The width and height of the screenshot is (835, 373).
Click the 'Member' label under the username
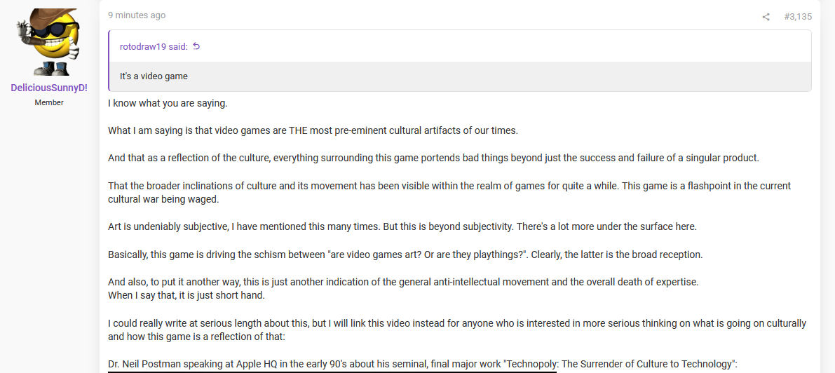[49, 102]
